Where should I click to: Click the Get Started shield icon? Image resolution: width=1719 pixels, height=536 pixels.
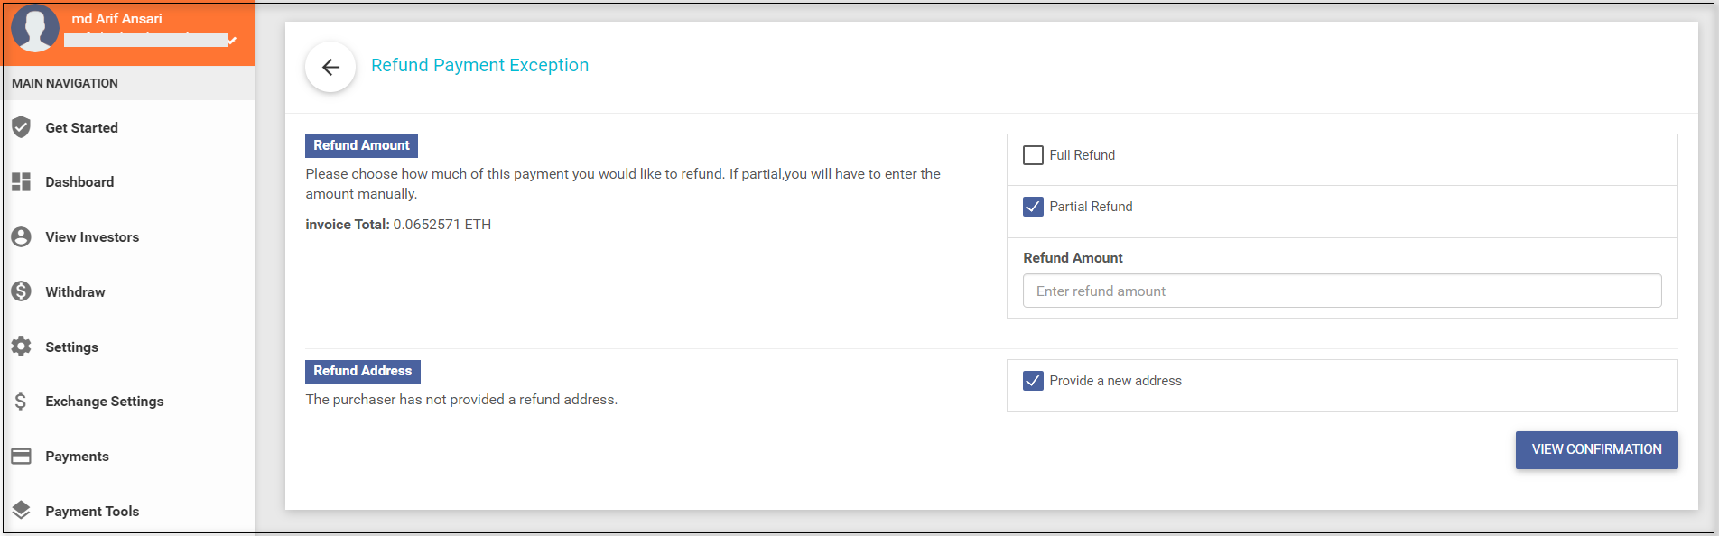pyautogui.click(x=22, y=127)
